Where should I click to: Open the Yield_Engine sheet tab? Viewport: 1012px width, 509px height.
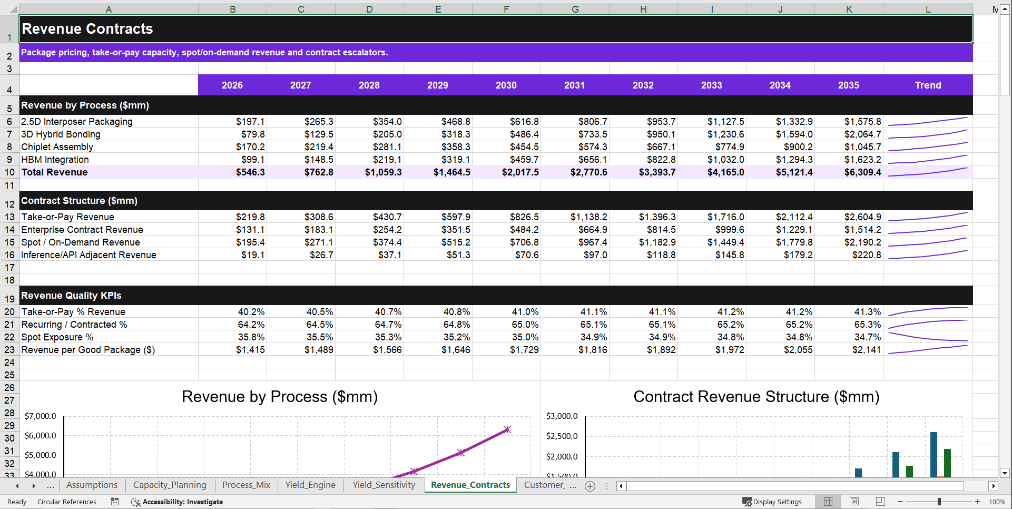310,485
